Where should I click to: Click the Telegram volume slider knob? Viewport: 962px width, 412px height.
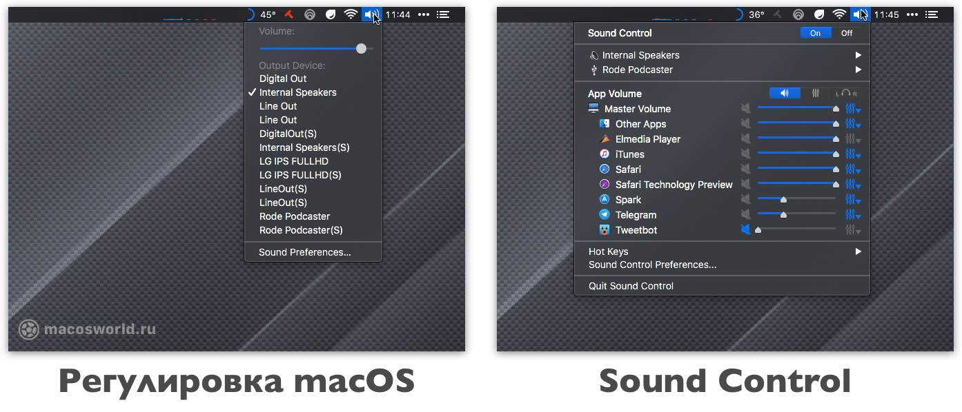783,215
